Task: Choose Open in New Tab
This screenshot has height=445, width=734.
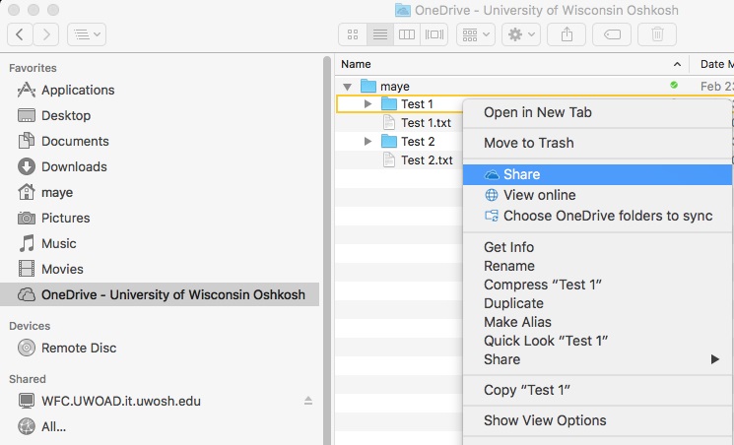Action: pos(597,112)
